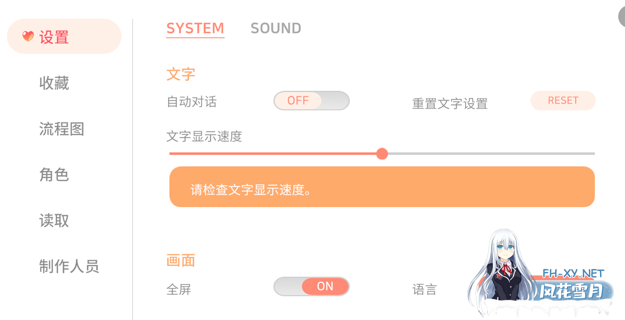Click the 语言 language option

pos(425,289)
